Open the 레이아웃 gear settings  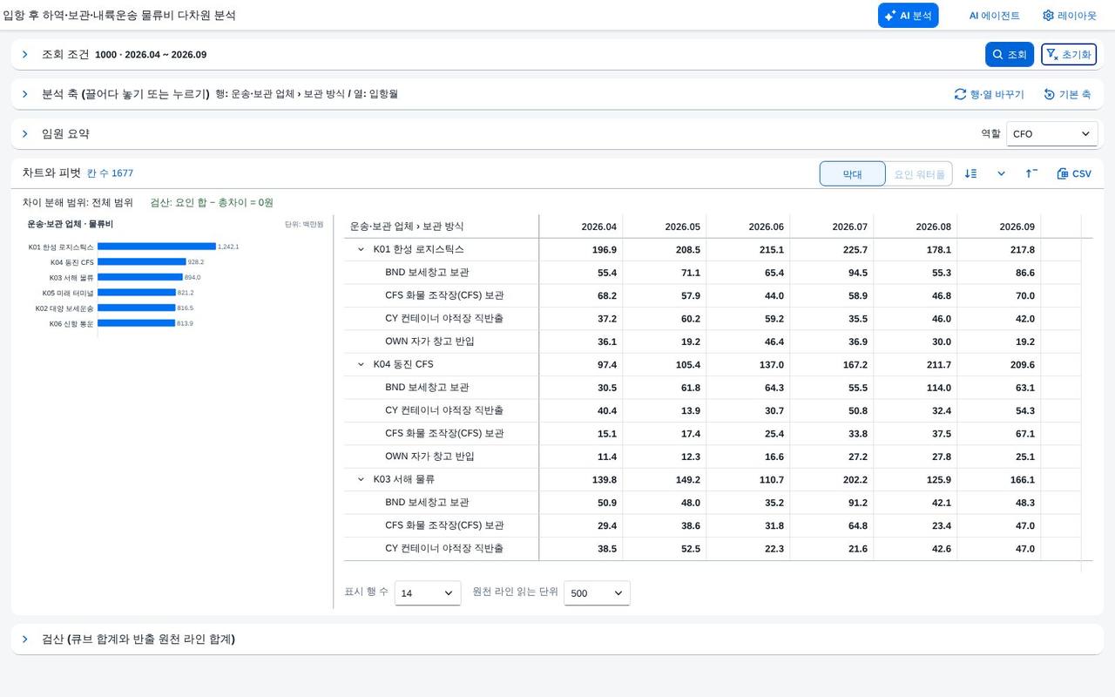pyautogui.click(x=1070, y=16)
